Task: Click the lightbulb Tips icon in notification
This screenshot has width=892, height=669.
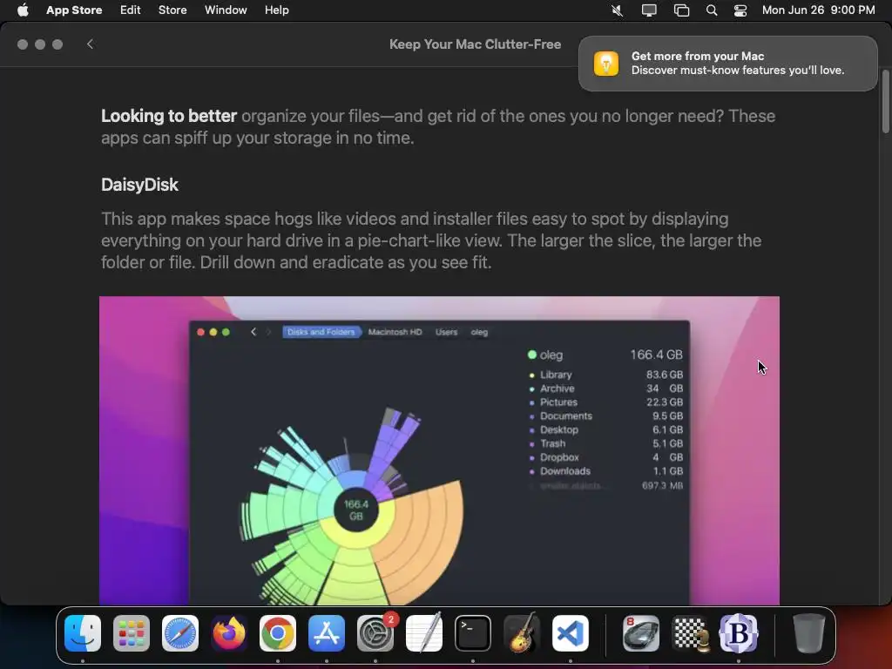Action: pos(606,63)
